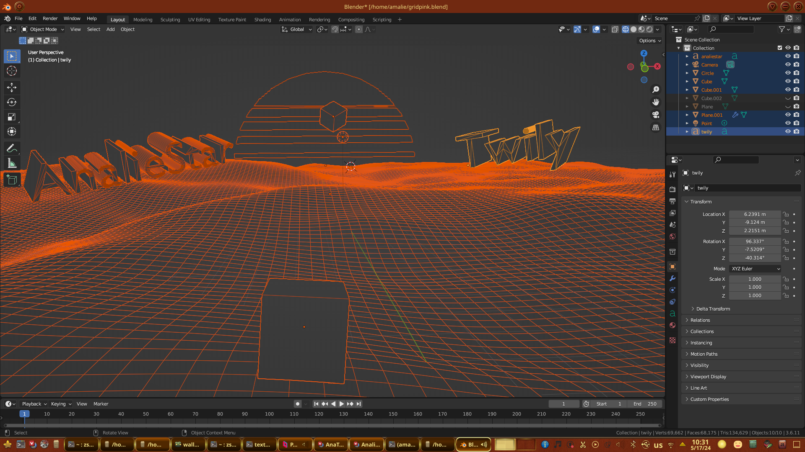Select the Move tool in the toolbar
The image size is (805, 452).
coord(12,87)
